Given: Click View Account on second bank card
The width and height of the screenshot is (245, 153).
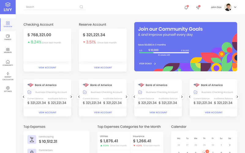Looking at the screenshot, I should [x=103, y=112].
